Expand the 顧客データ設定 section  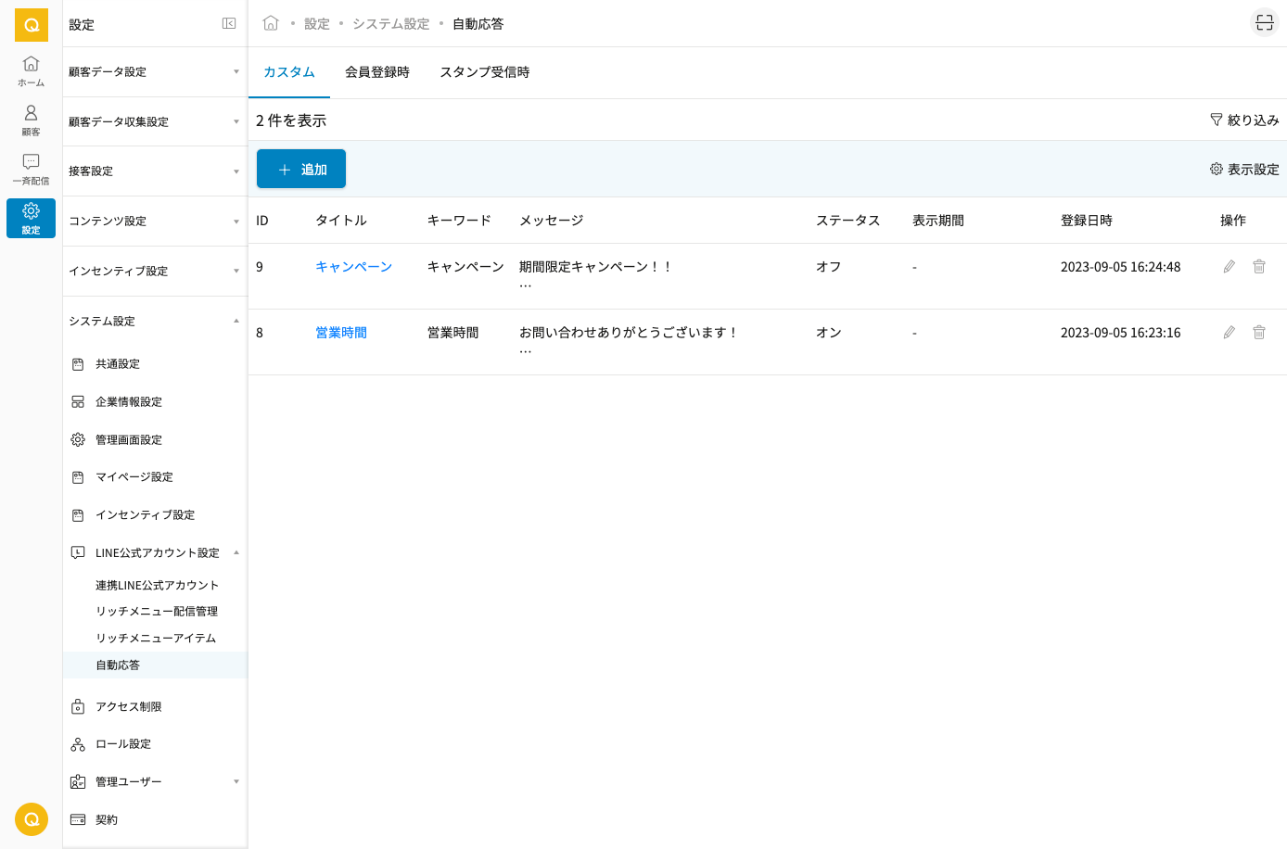[x=154, y=72]
